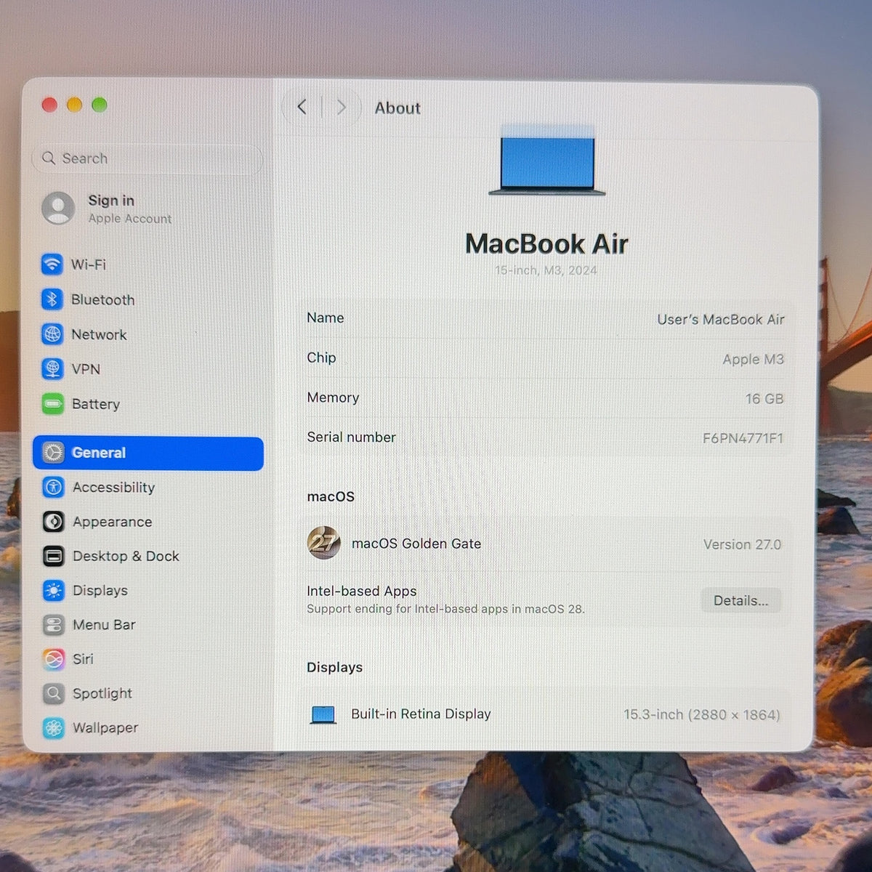Select the Bluetooth label in sidebar
Image resolution: width=872 pixels, height=872 pixels.
[x=103, y=299]
